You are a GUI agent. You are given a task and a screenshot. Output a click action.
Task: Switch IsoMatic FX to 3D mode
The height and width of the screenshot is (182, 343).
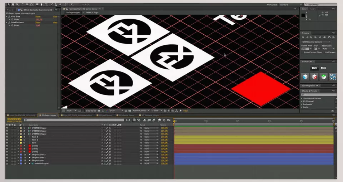click(x=323, y=68)
